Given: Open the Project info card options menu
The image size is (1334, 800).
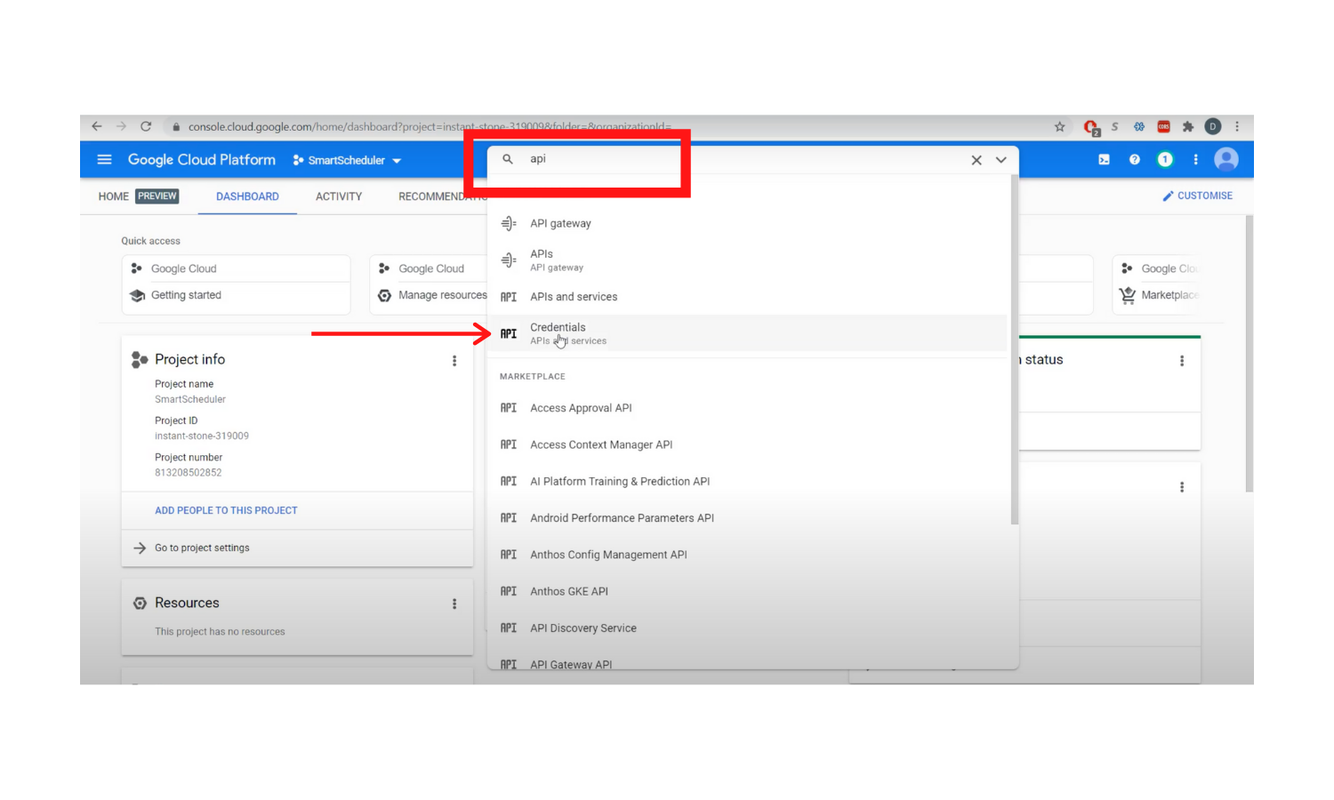Looking at the screenshot, I should [x=454, y=361].
